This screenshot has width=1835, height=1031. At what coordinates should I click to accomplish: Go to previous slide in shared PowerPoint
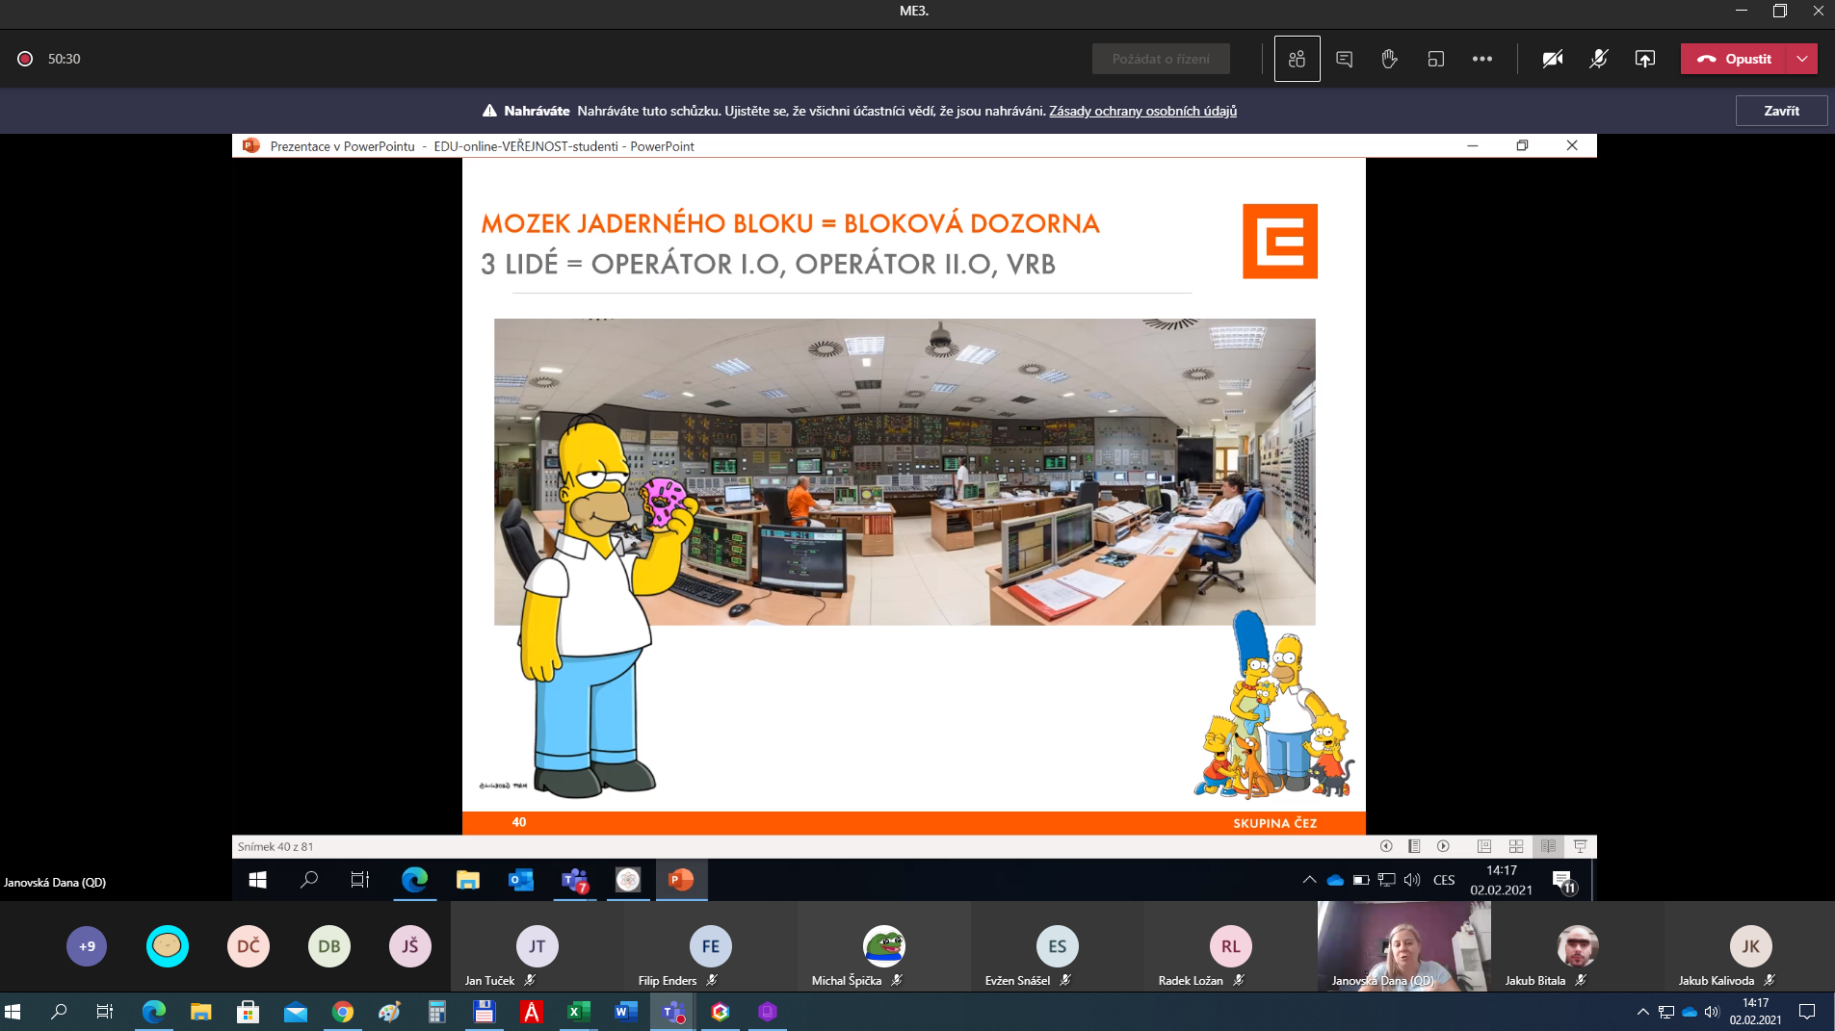tap(1386, 846)
